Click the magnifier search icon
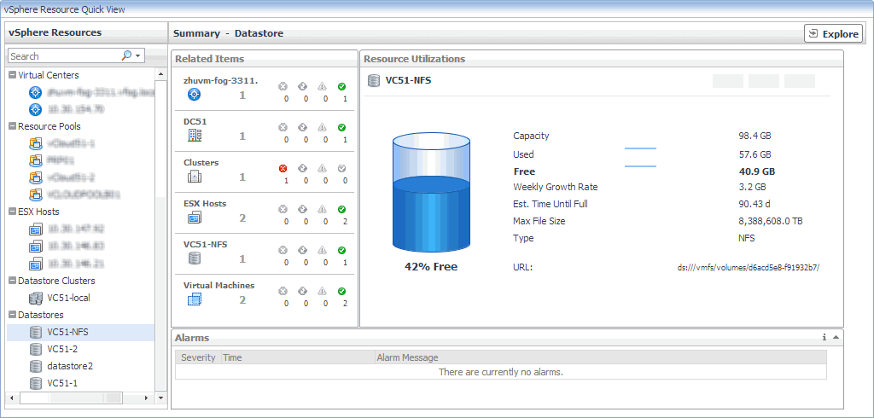Screen dimensions: 874x418 click(x=126, y=55)
